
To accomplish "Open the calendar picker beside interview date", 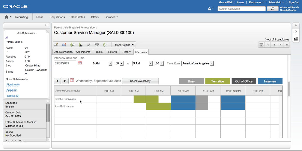I will pyautogui.click(x=80, y=63).
